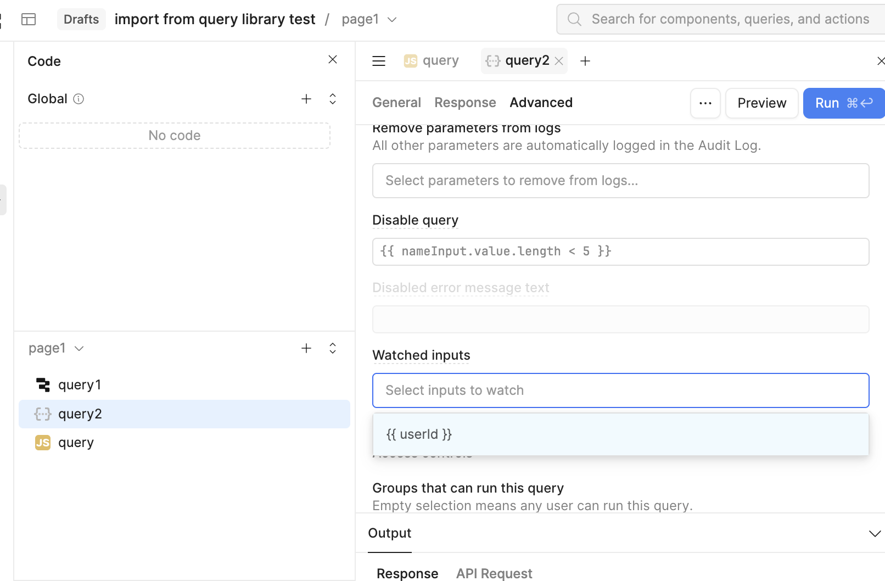The width and height of the screenshot is (885, 581).
Task: Click the Disabled error message text field
Action: [621, 319]
